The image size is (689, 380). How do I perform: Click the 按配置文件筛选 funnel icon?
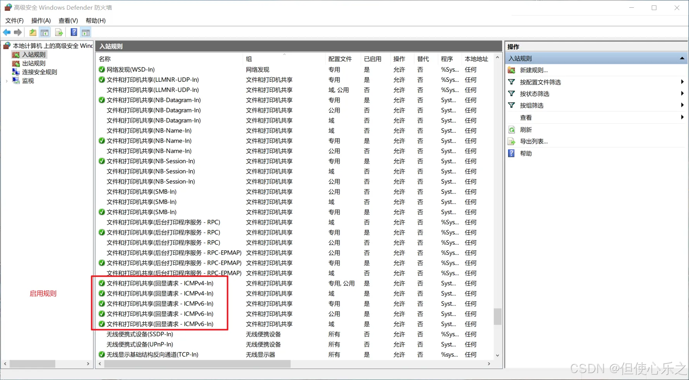pyautogui.click(x=512, y=82)
